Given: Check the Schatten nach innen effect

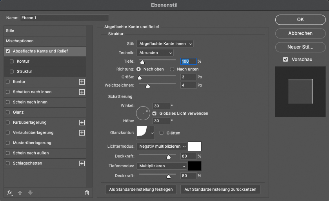Looking at the screenshot, I should pos(8,92).
